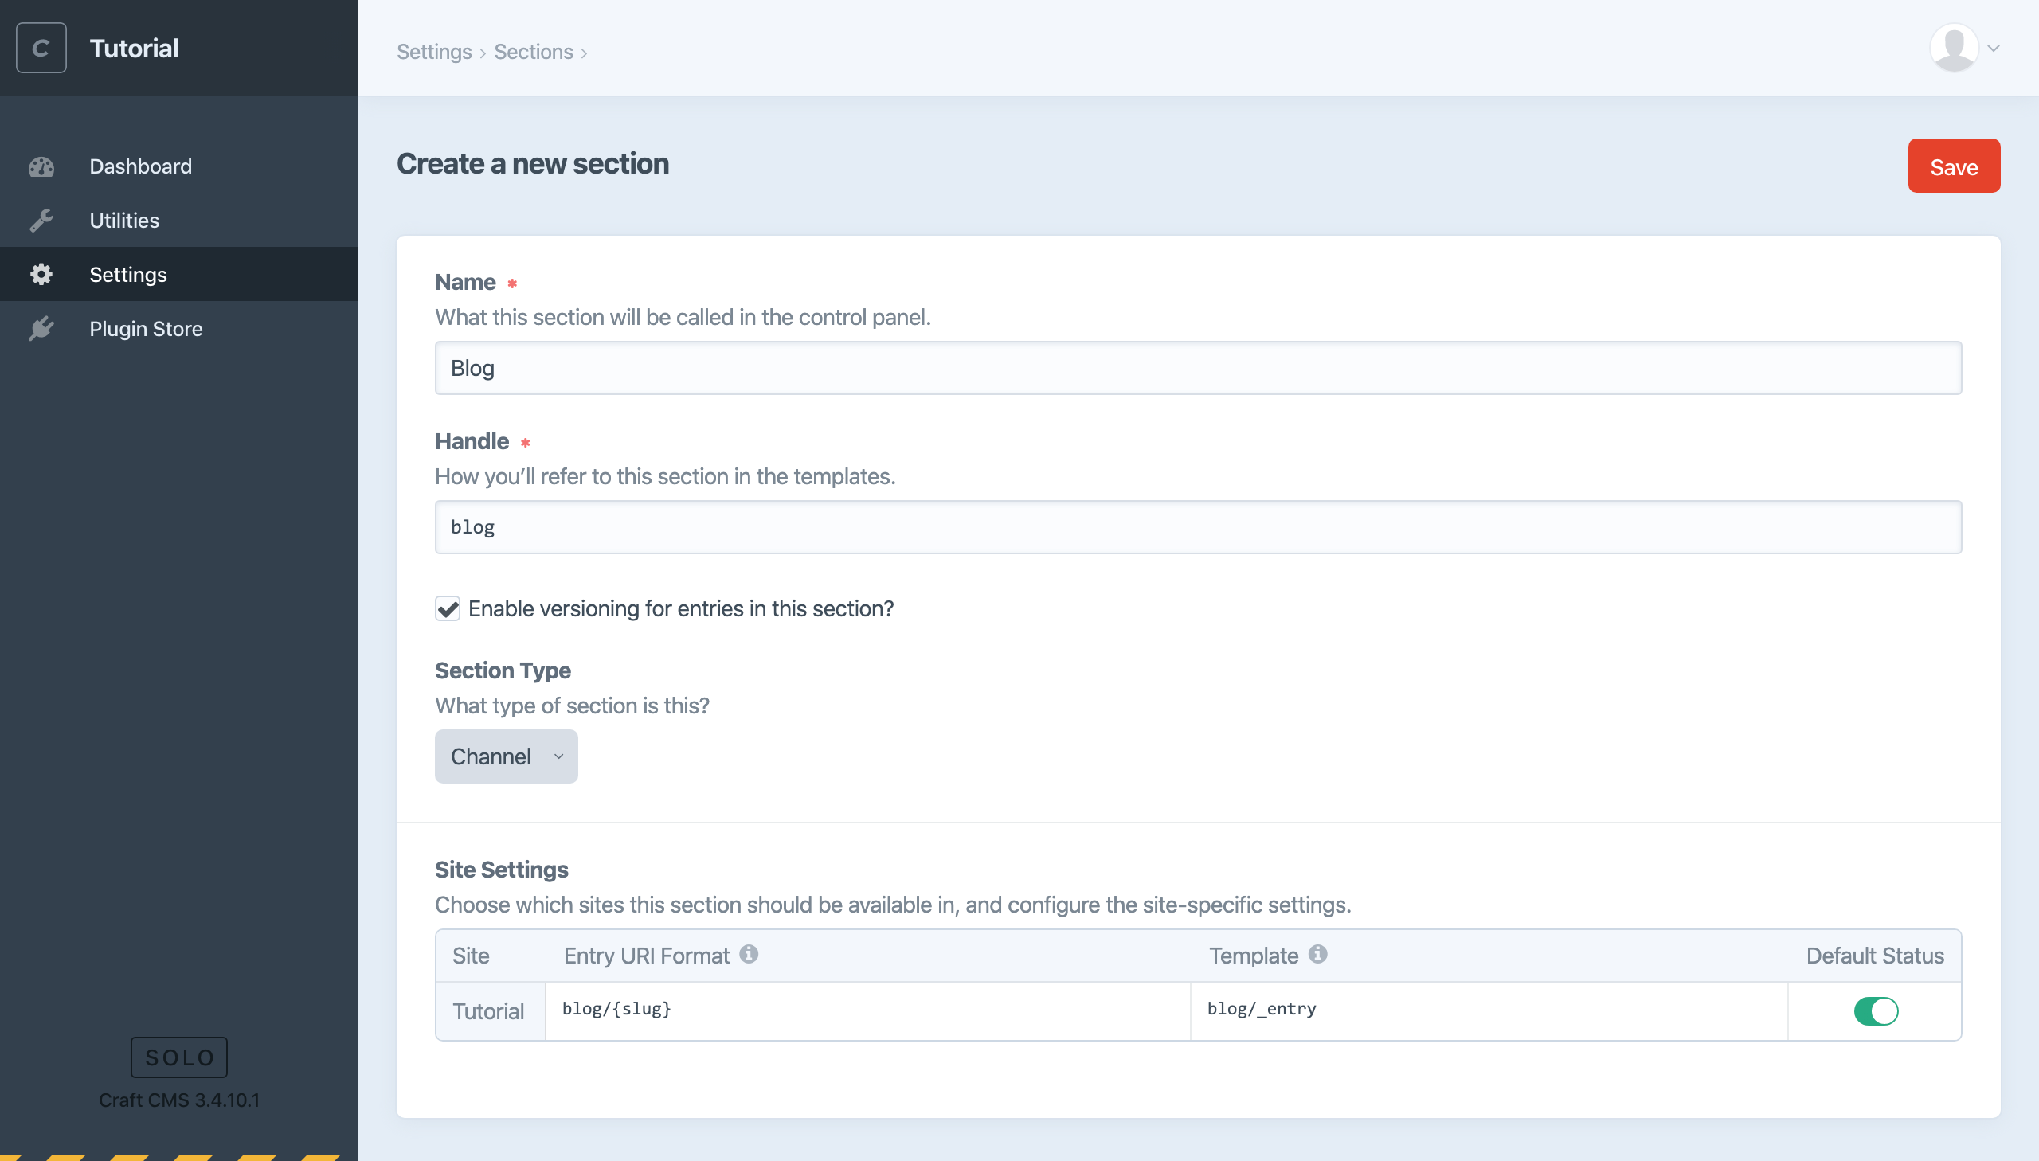Click the Save button top-right
Screen dimensions: 2039x1161
tap(1954, 166)
